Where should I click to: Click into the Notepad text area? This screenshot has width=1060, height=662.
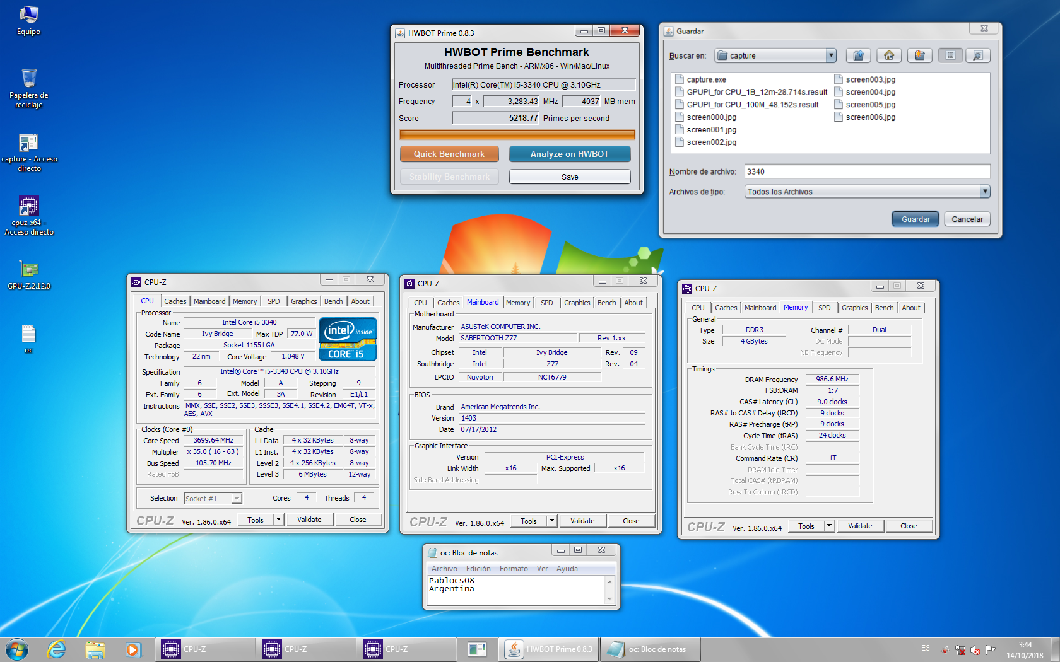point(515,590)
